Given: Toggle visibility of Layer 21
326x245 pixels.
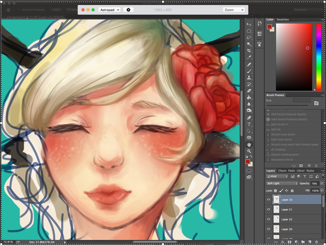Looking at the screenshot, I should click(x=268, y=209).
